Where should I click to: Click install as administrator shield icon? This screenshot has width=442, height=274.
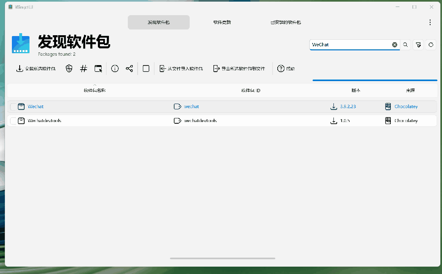click(x=69, y=68)
